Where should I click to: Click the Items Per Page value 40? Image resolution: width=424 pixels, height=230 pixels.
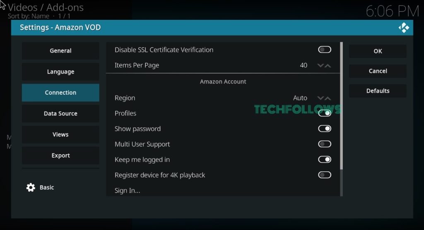tap(304, 65)
